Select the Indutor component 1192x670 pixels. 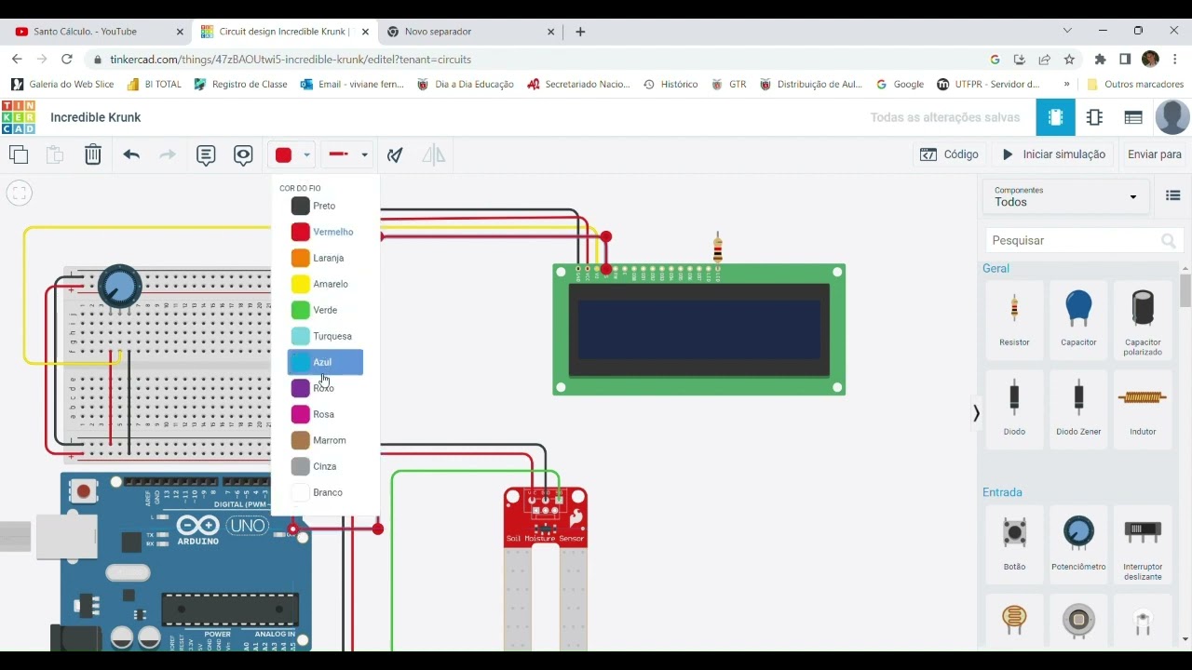tap(1143, 408)
